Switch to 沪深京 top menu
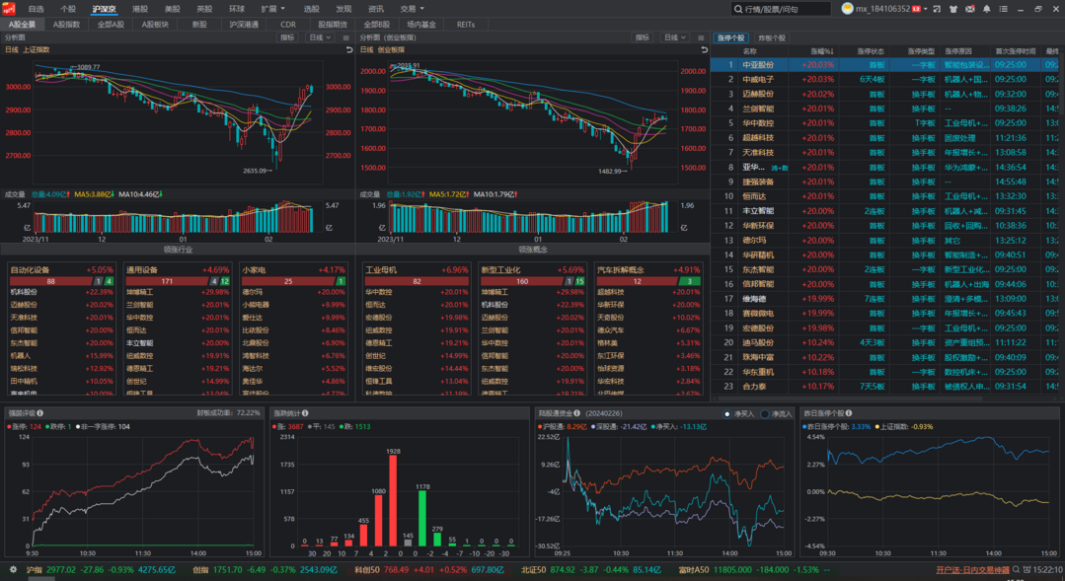 (x=104, y=9)
